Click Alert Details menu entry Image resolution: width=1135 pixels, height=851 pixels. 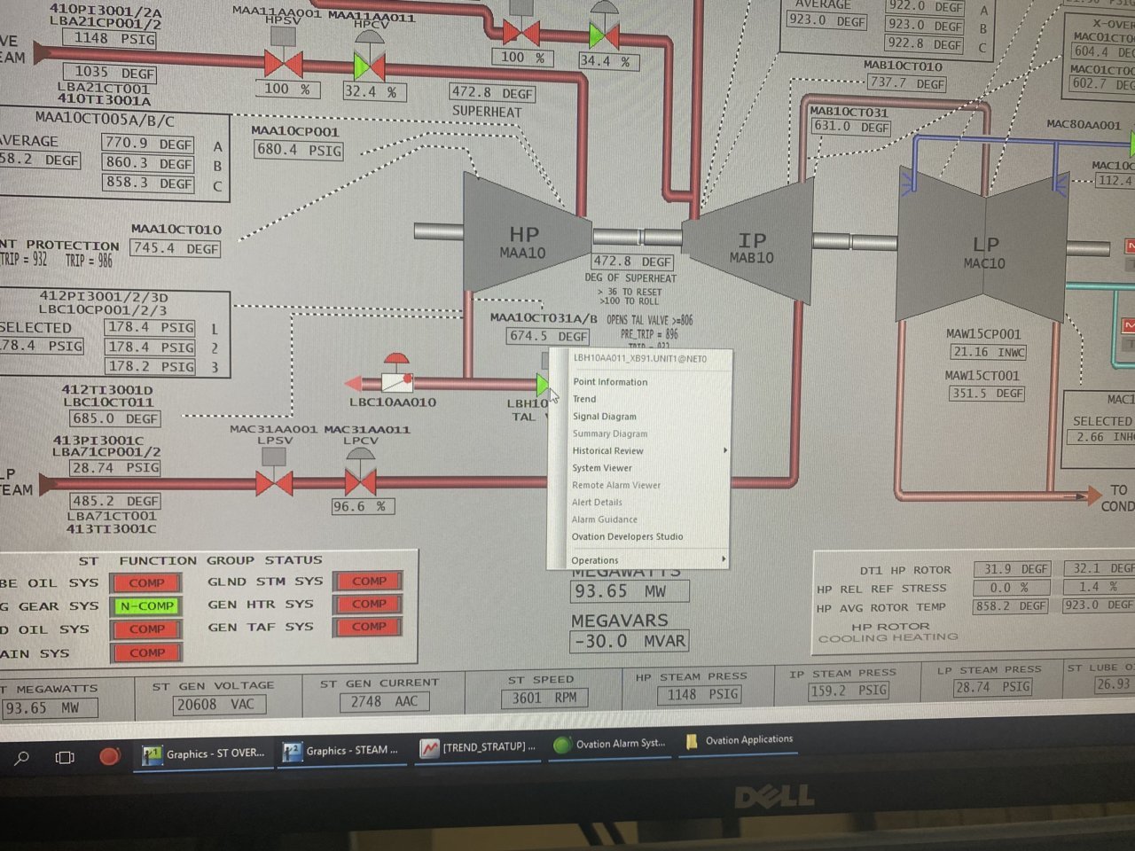tap(597, 503)
